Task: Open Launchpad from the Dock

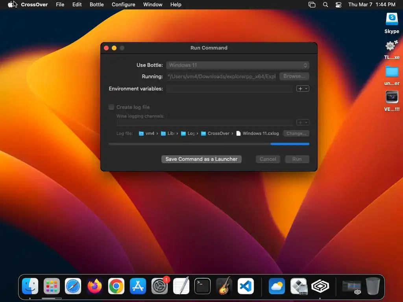Action: [x=52, y=286]
